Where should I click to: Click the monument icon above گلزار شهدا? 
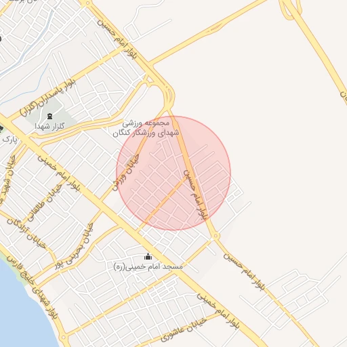[49, 117]
